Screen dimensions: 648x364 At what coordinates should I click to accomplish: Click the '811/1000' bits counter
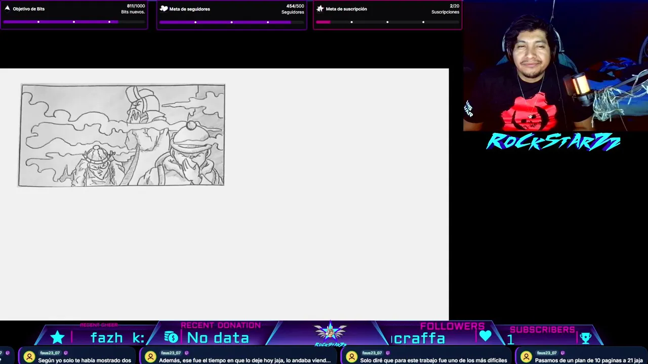(x=136, y=6)
